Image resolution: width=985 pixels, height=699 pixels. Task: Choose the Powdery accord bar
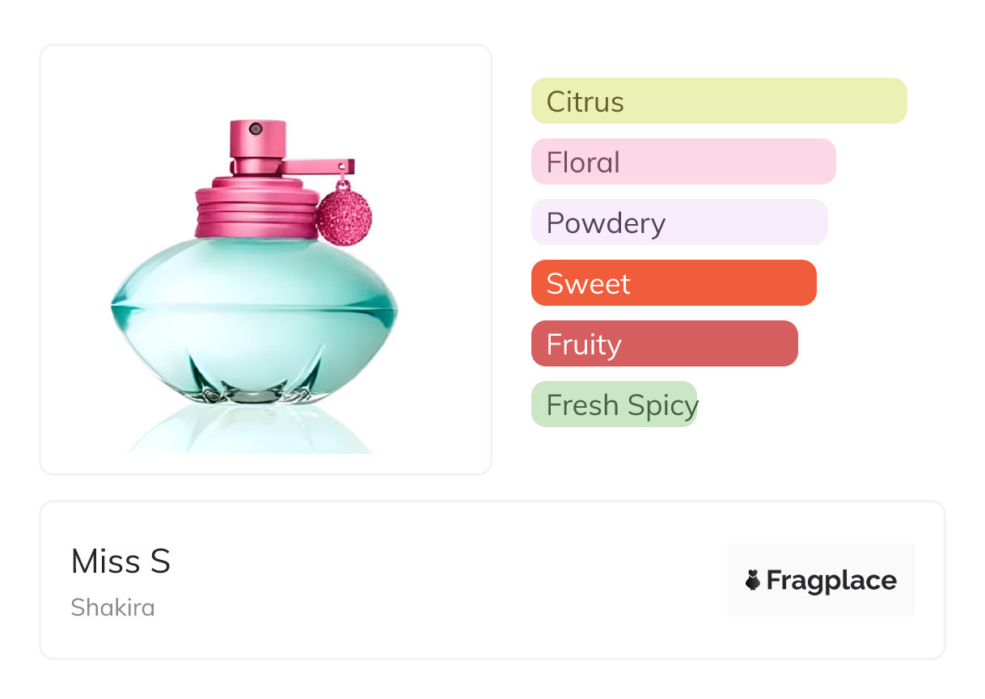pos(679,222)
